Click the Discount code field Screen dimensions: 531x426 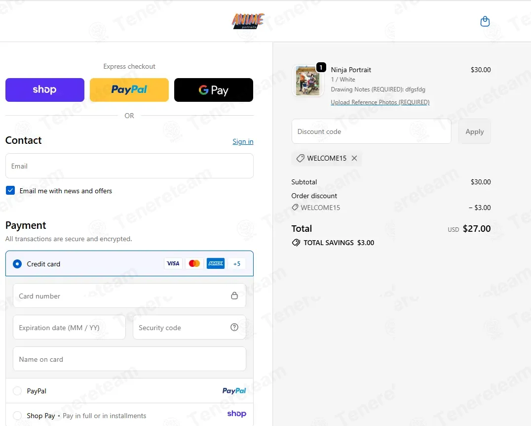tap(372, 131)
